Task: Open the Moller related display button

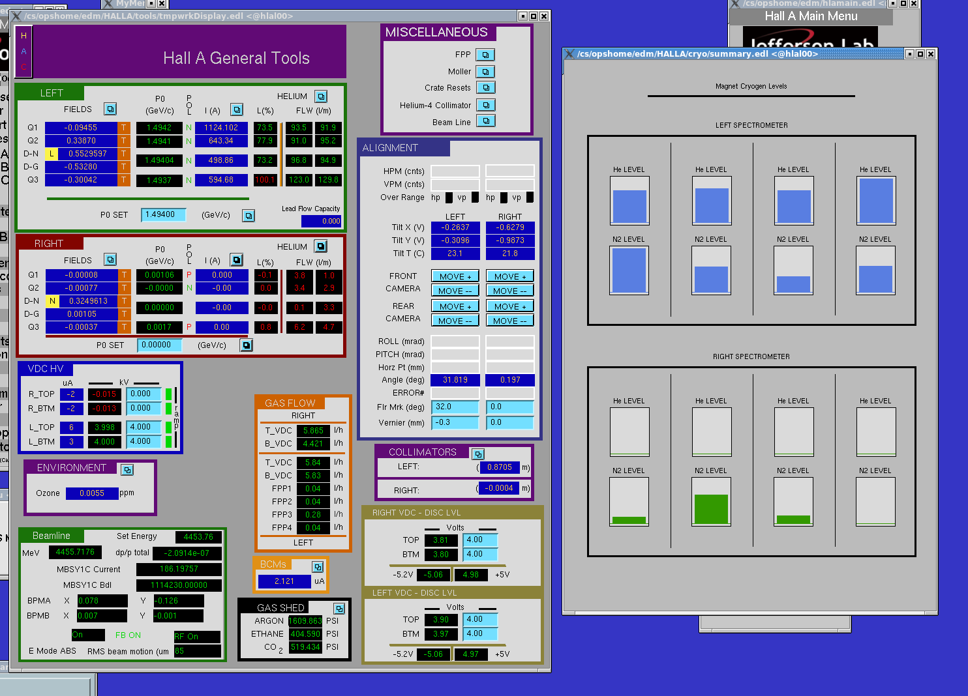Action: [x=485, y=72]
